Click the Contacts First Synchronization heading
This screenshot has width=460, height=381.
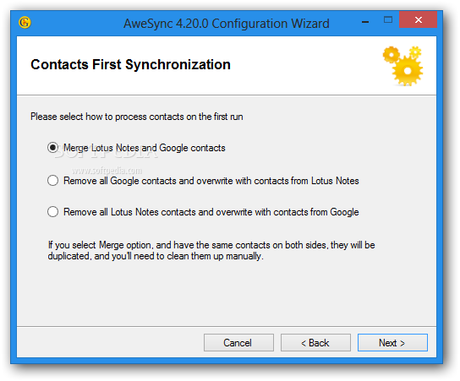130,65
